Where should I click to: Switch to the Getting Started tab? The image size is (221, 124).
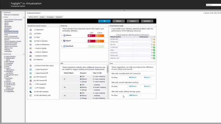(33, 17)
